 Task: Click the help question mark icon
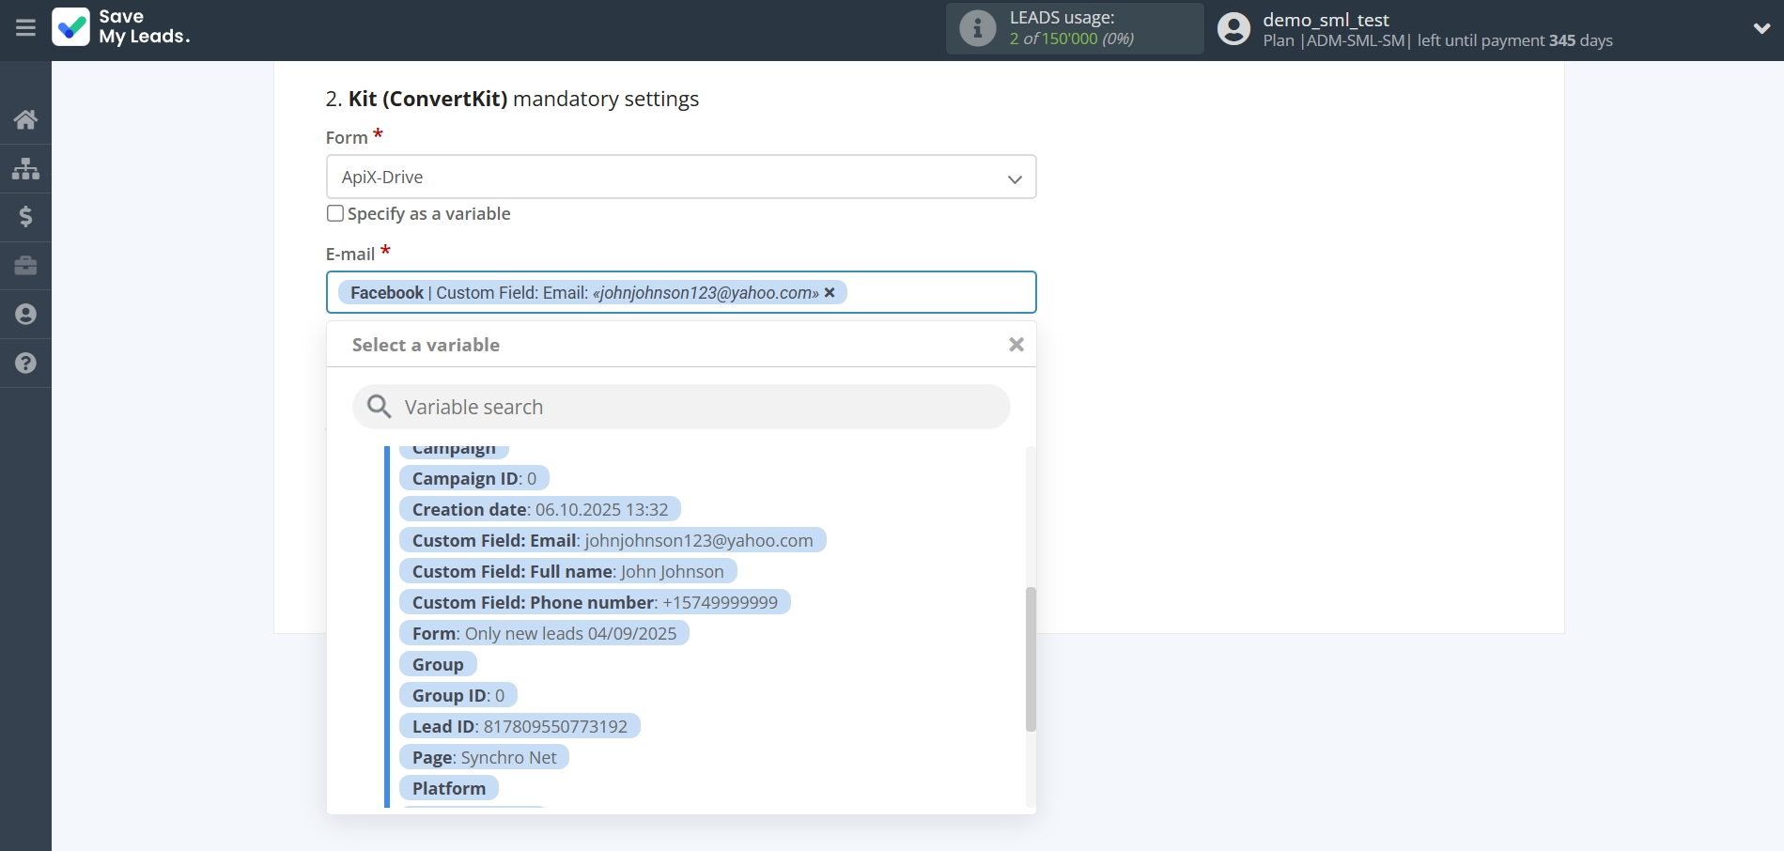pyautogui.click(x=25, y=364)
